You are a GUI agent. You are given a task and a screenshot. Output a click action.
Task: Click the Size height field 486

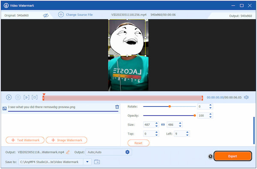point(173,124)
